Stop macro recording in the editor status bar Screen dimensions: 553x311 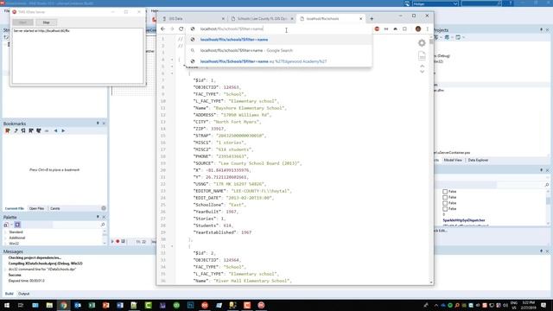coord(123,242)
